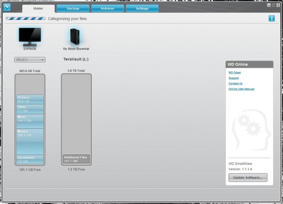Open the Backup tab
Screen dimensions: 283x204
[73, 9]
